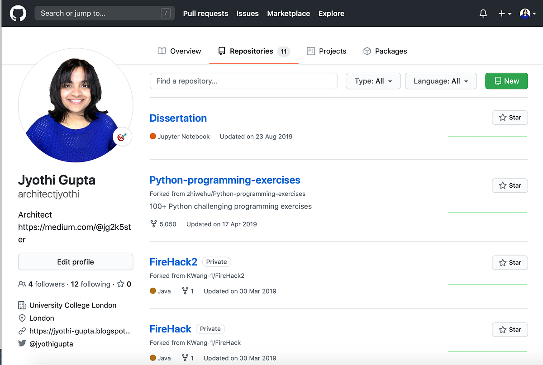Open the Type: All filter dropdown

tap(373, 81)
